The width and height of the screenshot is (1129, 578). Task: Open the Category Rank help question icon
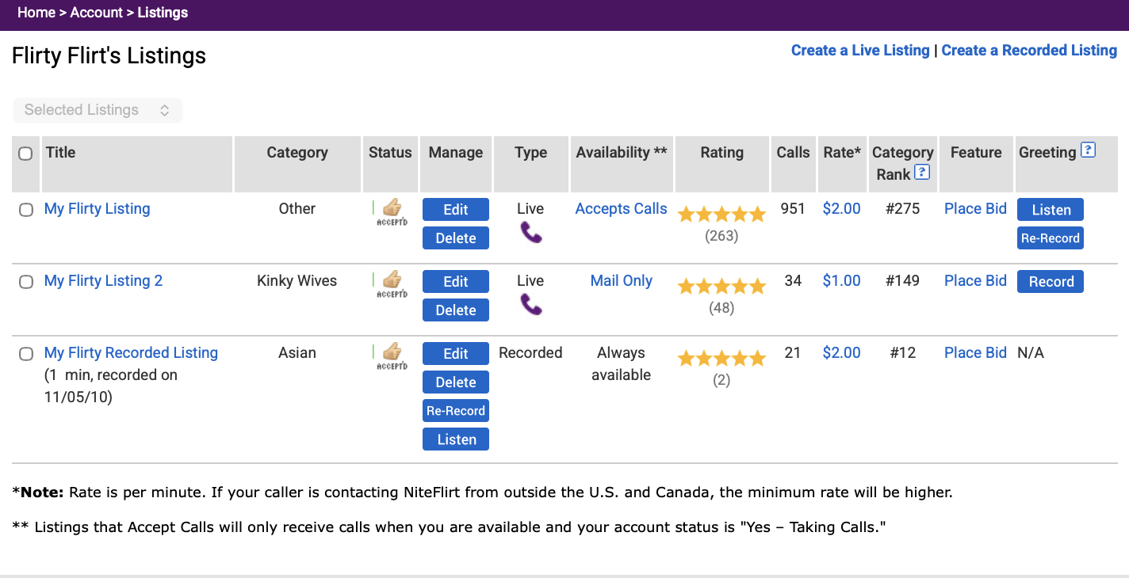(x=921, y=172)
